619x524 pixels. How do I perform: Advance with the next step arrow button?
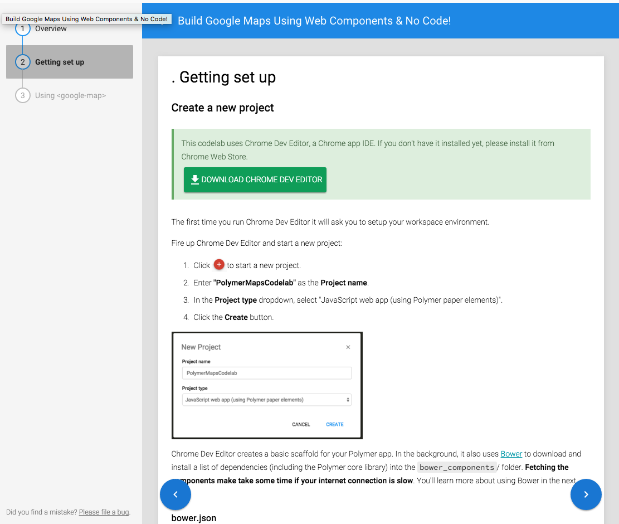point(586,494)
